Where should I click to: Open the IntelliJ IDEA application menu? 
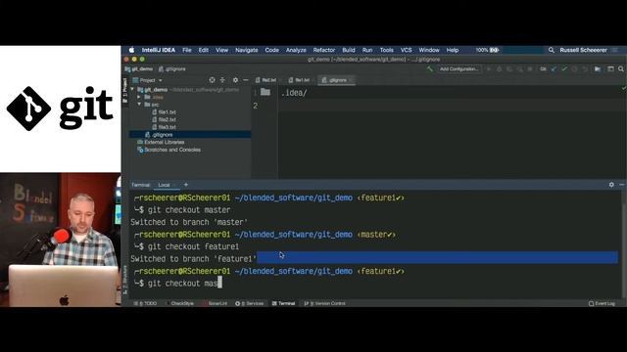(x=159, y=50)
